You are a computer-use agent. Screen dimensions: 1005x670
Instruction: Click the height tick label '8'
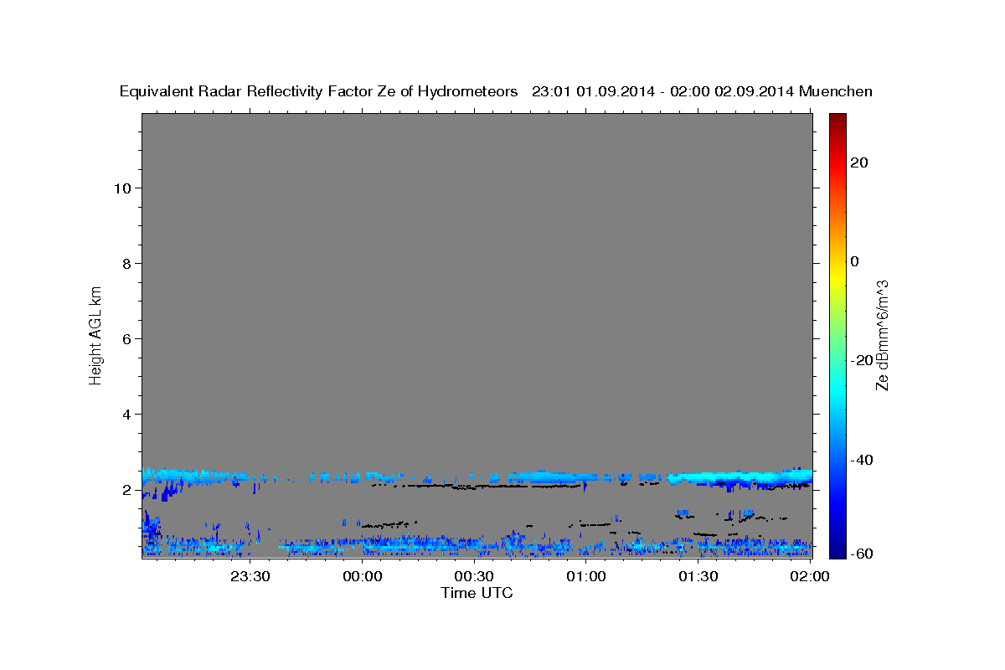coord(125,263)
